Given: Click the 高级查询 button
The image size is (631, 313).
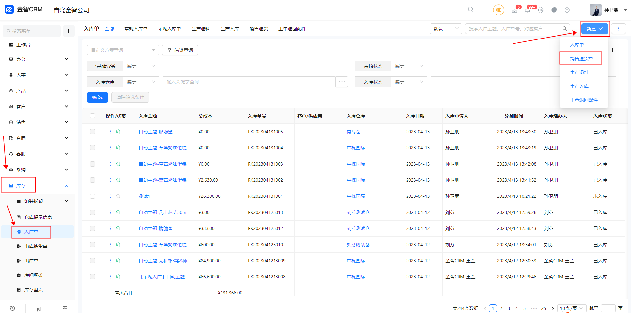Looking at the screenshot, I should (180, 50).
